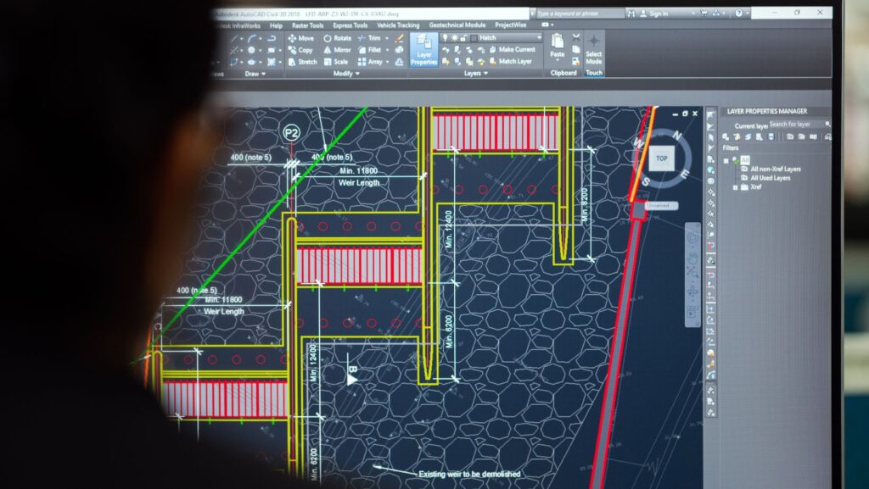This screenshot has width=869, height=489.
Task: Activate the Stretch tool
Action: [301, 62]
